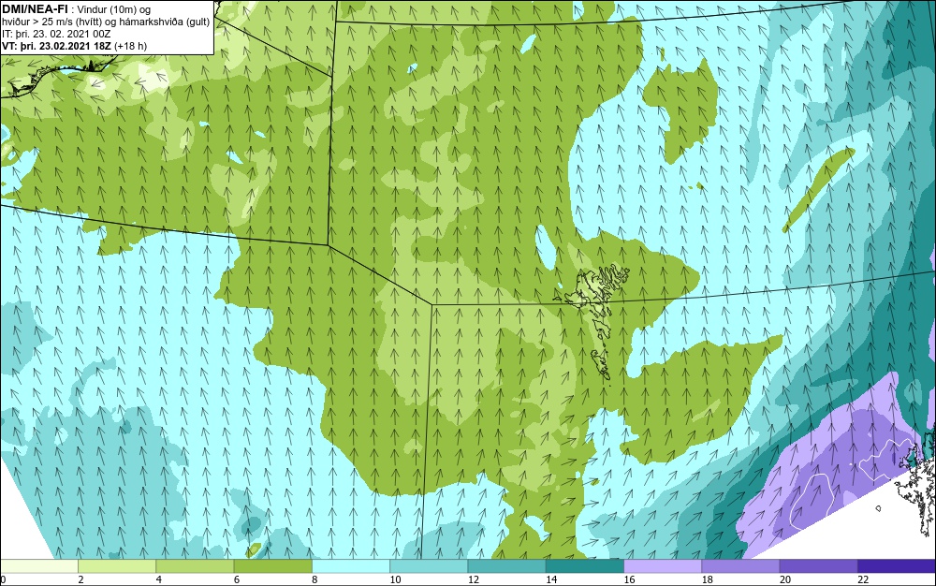Click the legend value label 8
Screen dimensions: 936x586
314,579
